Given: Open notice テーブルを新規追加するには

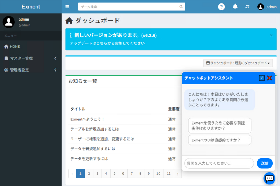Looking at the screenshot, I should click(94, 129).
